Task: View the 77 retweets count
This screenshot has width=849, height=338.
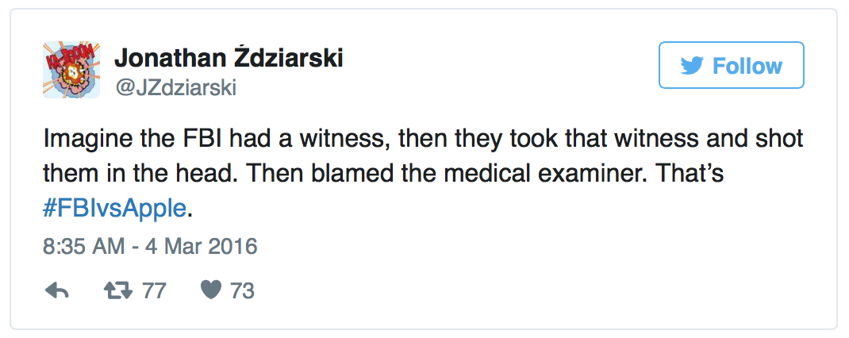Action: click(x=154, y=291)
